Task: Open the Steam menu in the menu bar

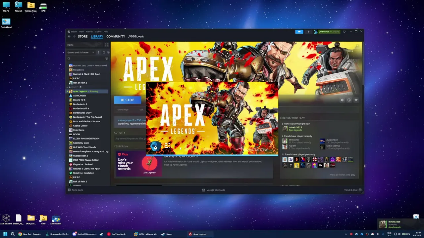Action: click(74, 32)
